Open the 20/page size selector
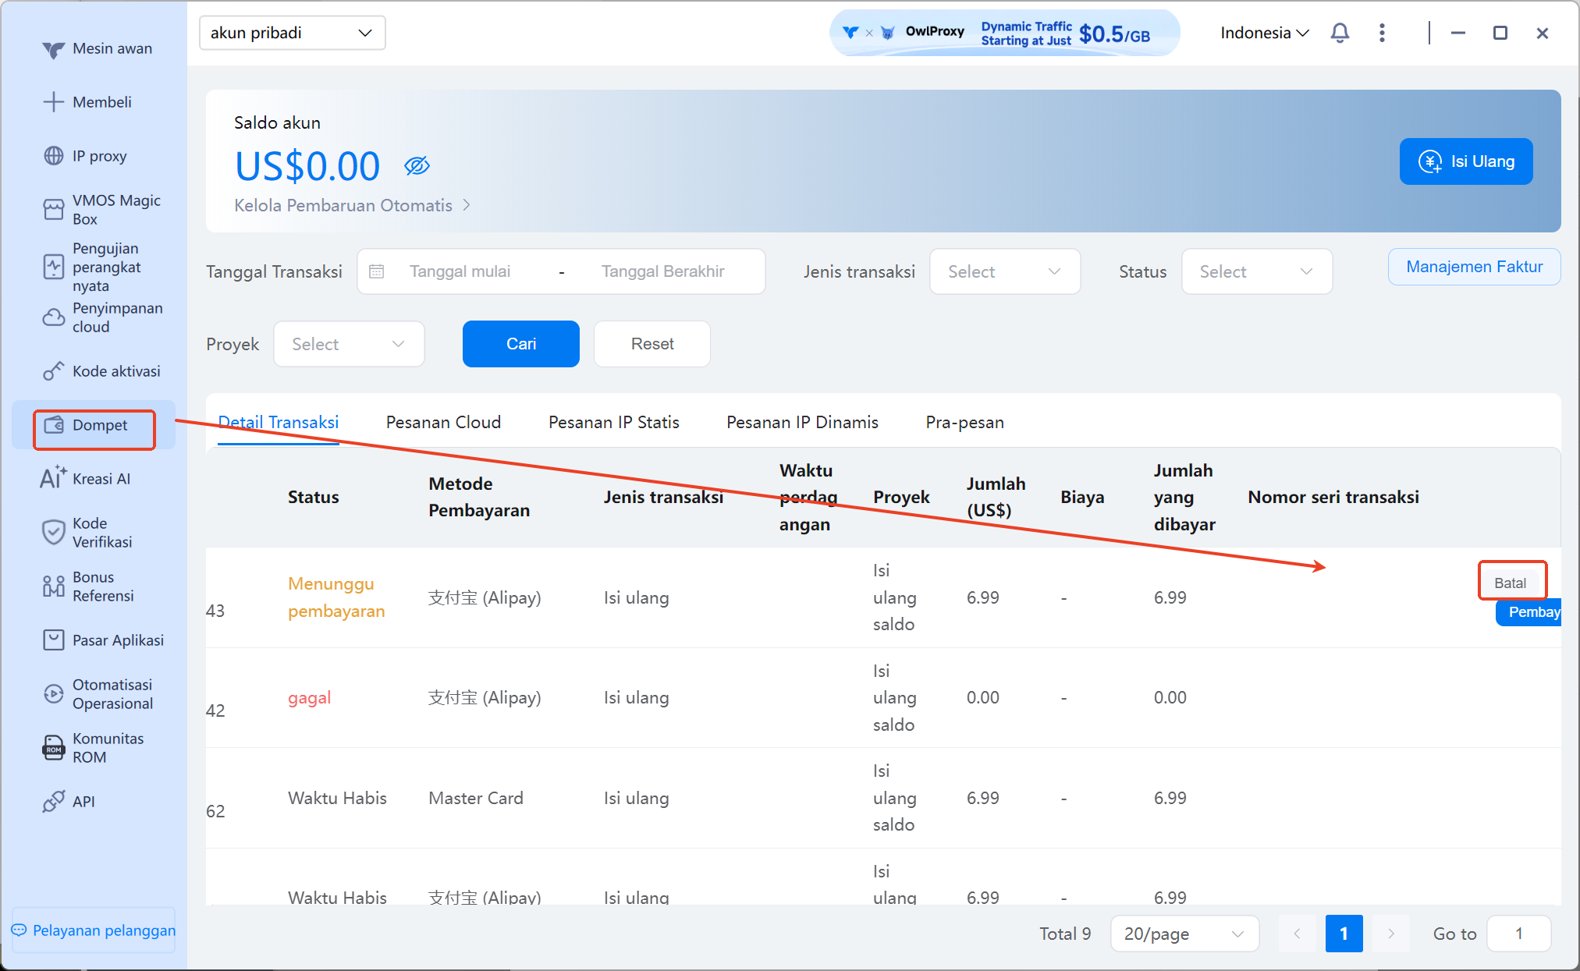Image resolution: width=1580 pixels, height=971 pixels. (x=1184, y=934)
